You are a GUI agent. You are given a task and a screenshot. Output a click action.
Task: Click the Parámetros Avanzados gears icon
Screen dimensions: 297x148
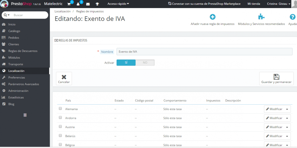pyautogui.click(x=4, y=84)
